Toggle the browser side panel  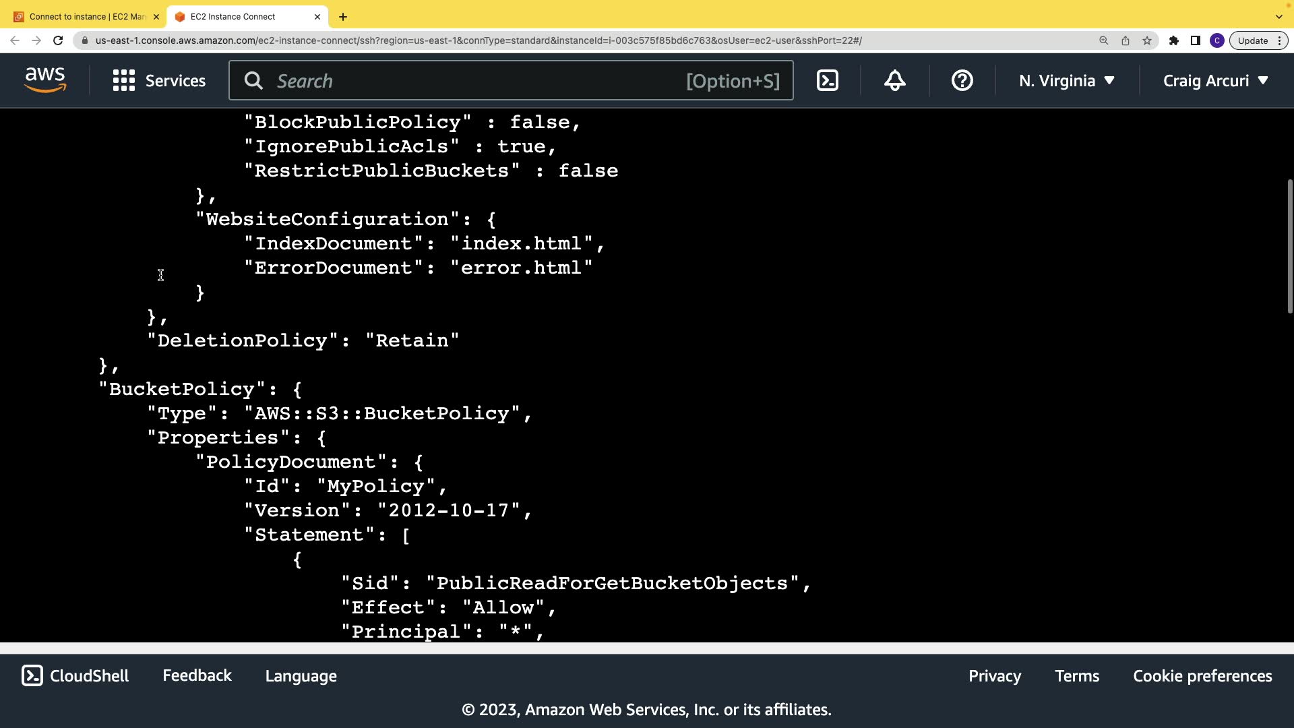pyautogui.click(x=1195, y=40)
